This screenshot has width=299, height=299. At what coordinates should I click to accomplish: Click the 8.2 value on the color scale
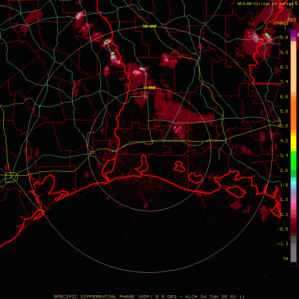284,67
